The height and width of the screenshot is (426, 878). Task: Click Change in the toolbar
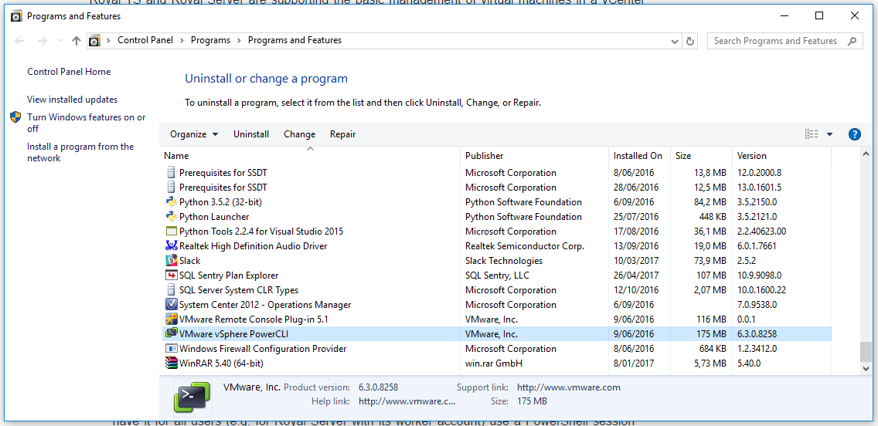[300, 134]
